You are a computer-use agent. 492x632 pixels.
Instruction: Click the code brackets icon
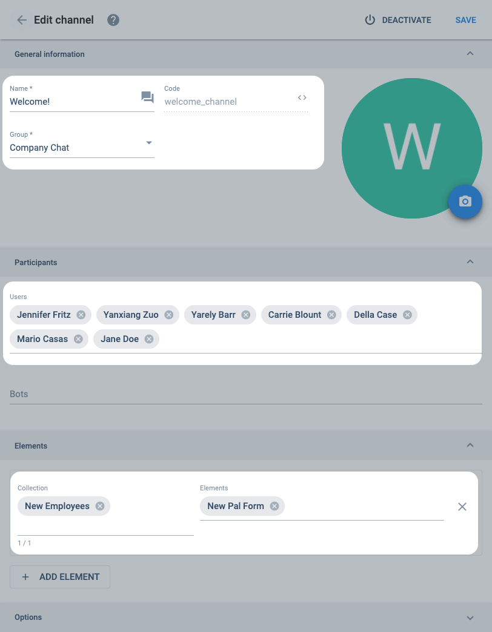[302, 97]
